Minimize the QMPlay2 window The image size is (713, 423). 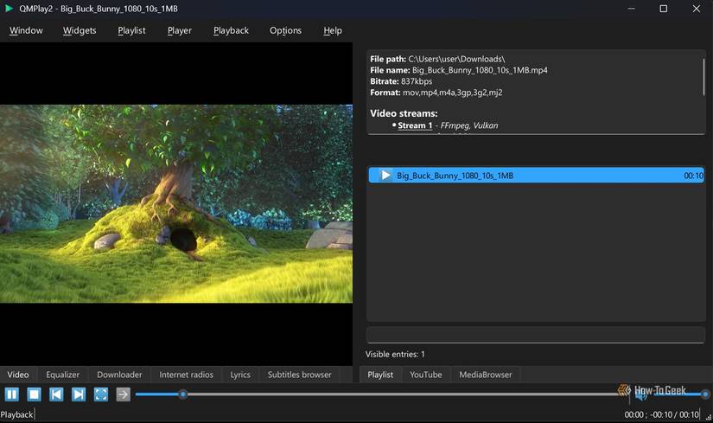click(x=631, y=9)
